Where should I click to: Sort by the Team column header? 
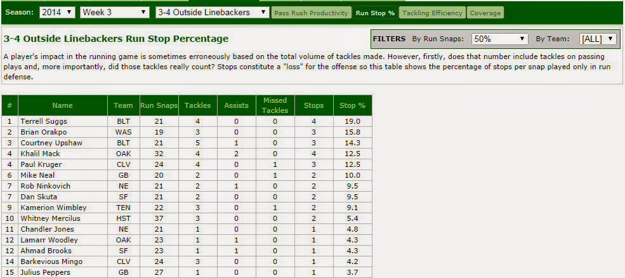[x=123, y=105]
